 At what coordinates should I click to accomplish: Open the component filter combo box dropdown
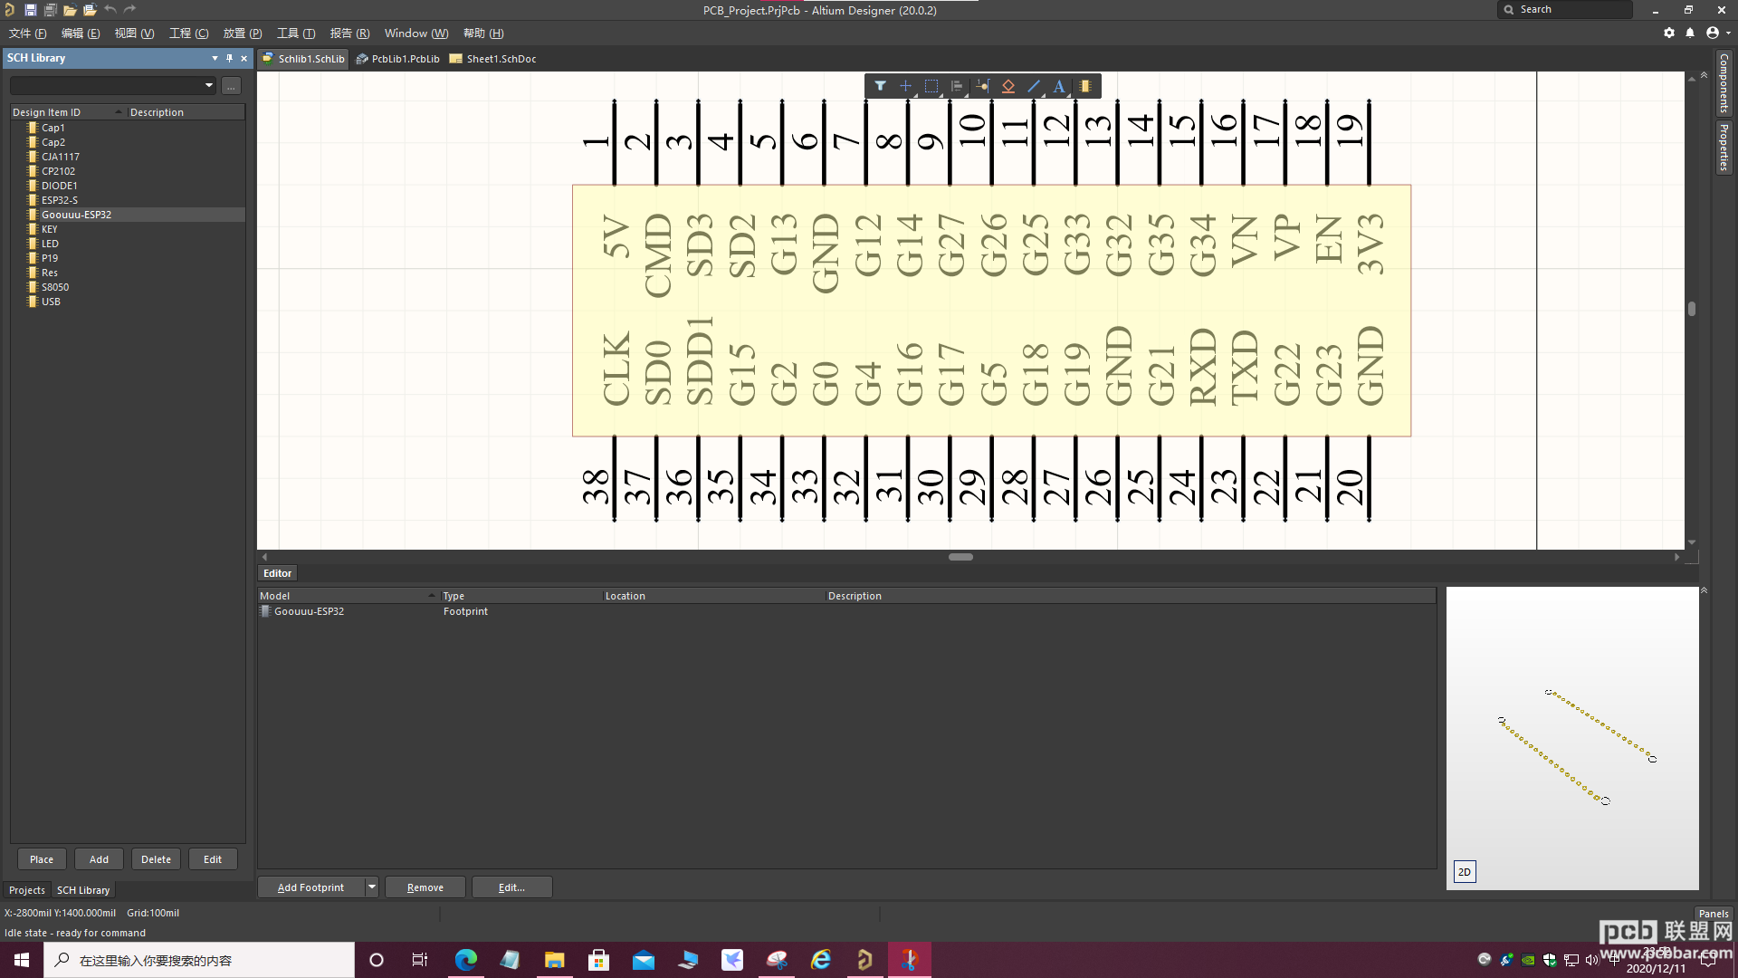coord(208,86)
